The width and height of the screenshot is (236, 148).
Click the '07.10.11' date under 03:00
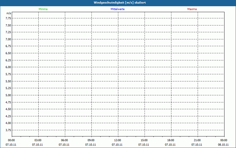coord(37,145)
